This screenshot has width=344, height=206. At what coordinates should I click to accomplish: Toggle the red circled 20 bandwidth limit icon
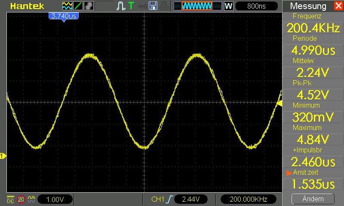click(21, 200)
